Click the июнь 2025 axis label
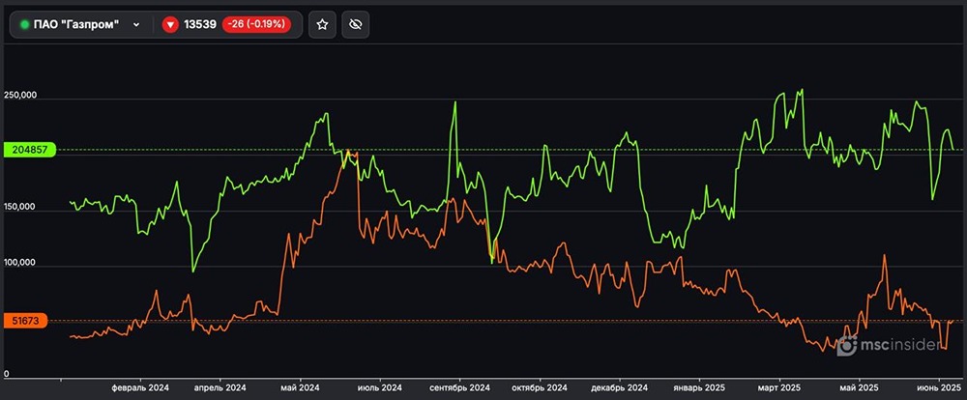This screenshot has height=400, width=967. click(939, 388)
